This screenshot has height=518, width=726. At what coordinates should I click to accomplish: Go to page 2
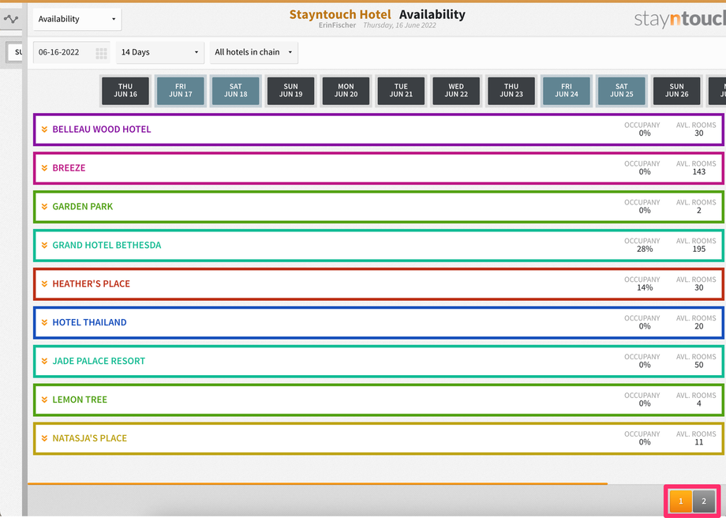704,501
